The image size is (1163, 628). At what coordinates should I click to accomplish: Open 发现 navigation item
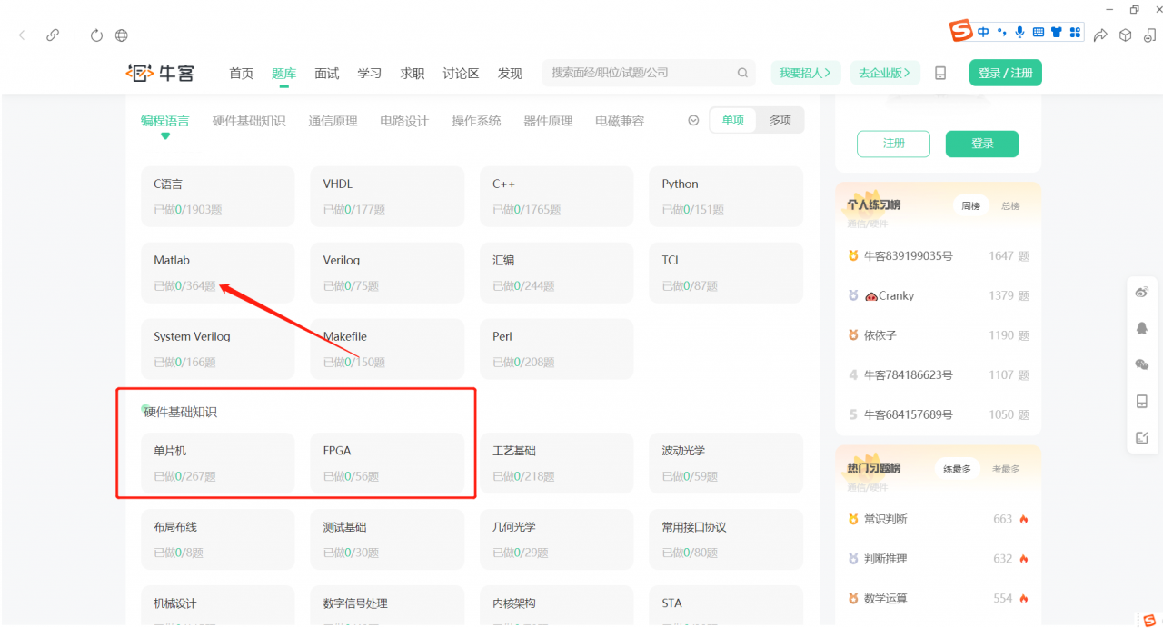click(x=510, y=74)
